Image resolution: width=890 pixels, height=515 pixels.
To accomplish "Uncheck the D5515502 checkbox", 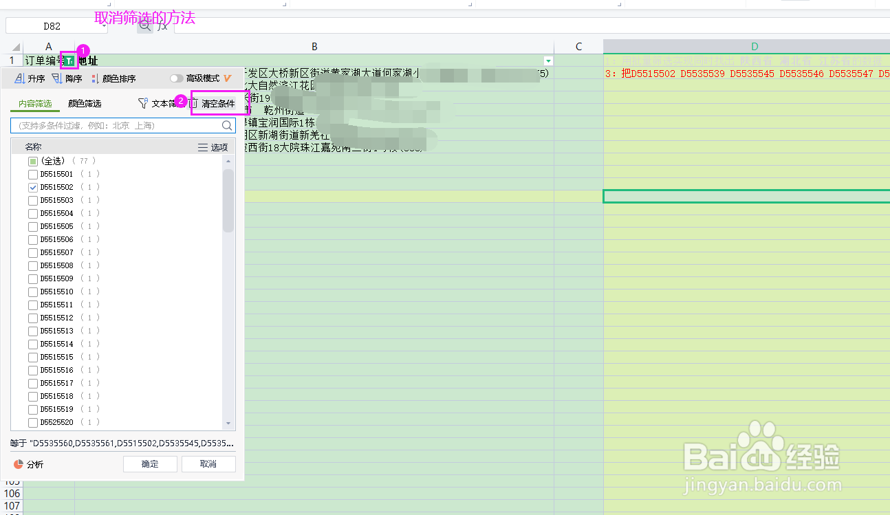I will 32,187.
